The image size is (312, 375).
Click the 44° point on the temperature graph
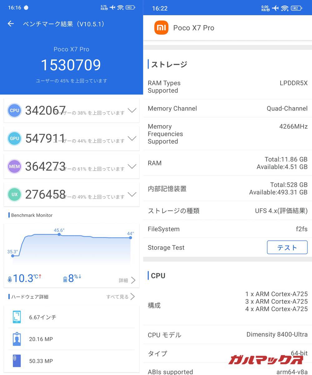coord(130,238)
